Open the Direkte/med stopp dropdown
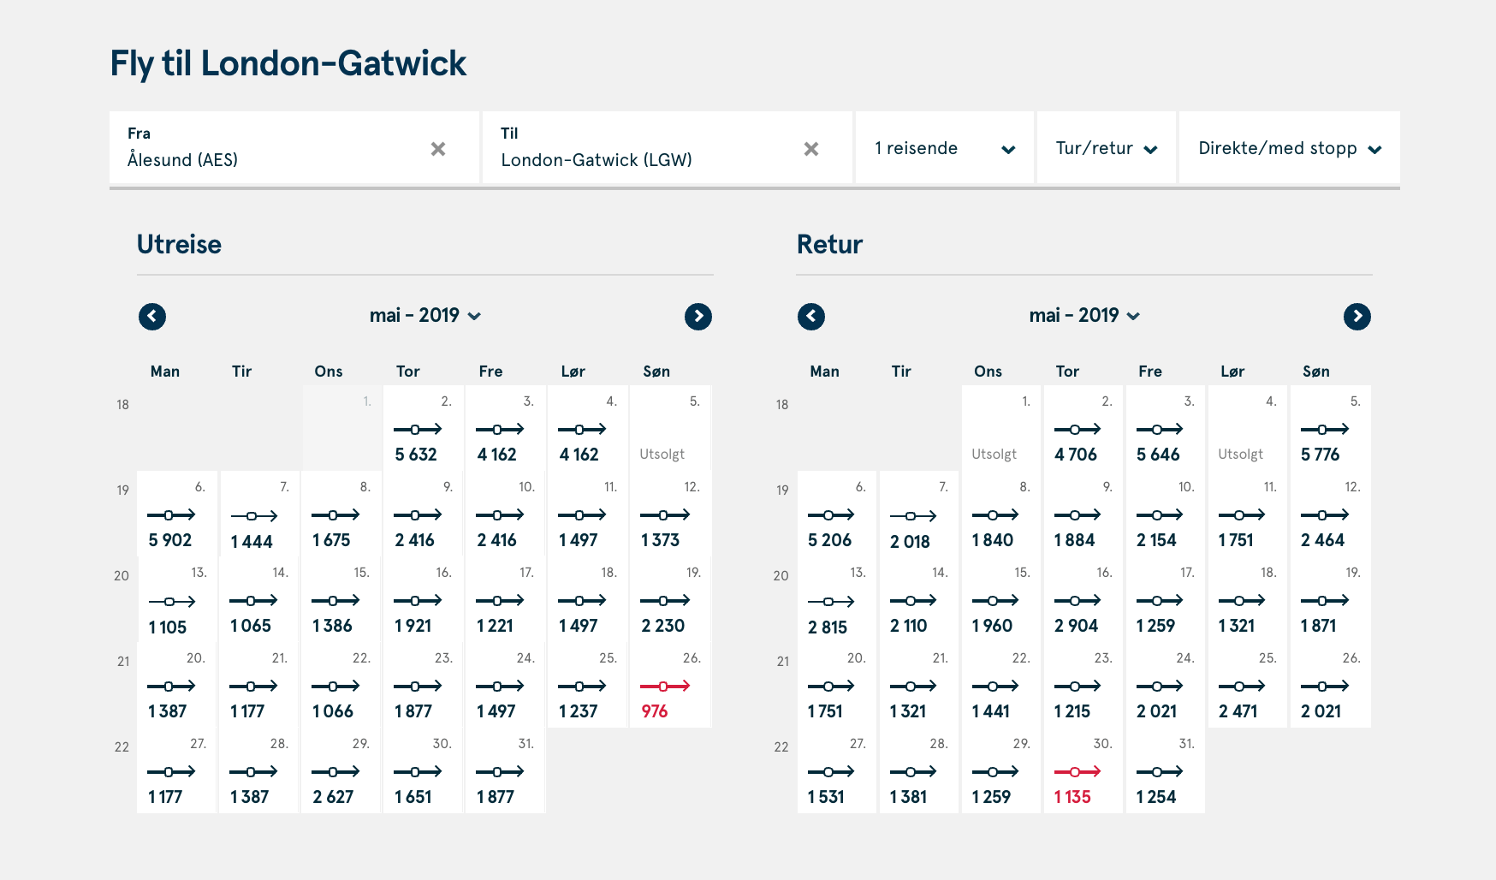This screenshot has height=880, width=1496. point(1289,149)
